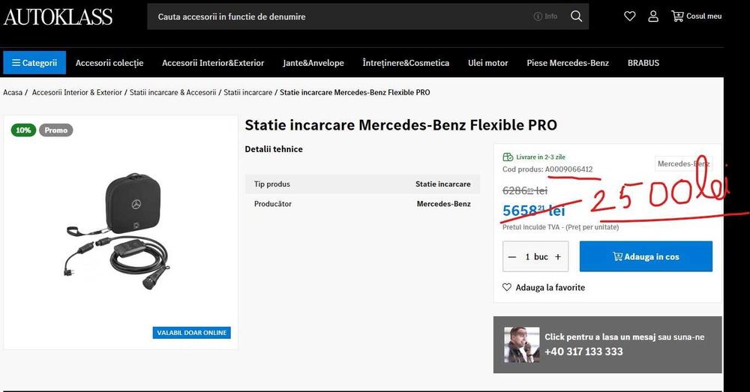
Task: Select the BRABUS menu item
Action: 643,63
